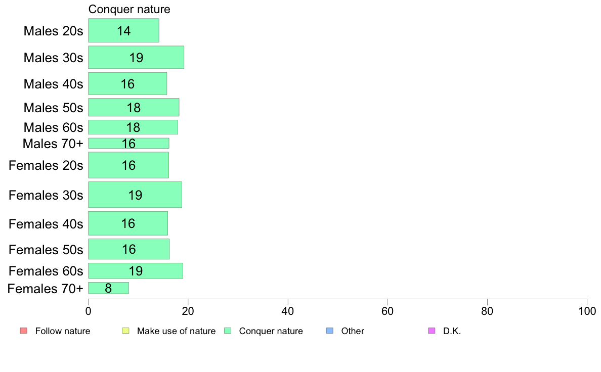The image size is (601, 372).
Task: Click the Conquer nature chart title
Action: click(129, 9)
